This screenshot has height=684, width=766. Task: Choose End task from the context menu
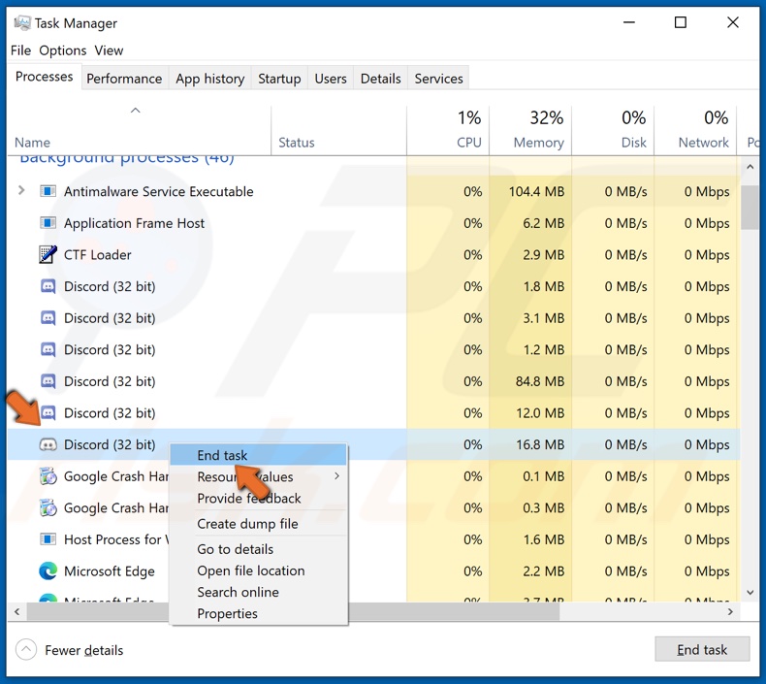259,455
